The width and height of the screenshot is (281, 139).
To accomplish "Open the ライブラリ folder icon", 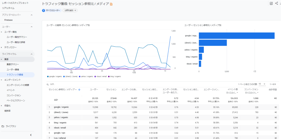I will click(x=3, y=126).
